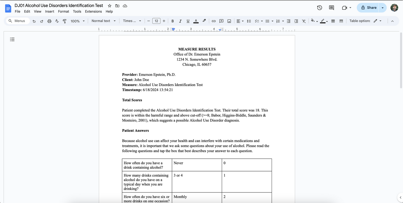Screen dimensions: 403x203
Task: Click the paint format roller icon
Action: pyautogui.click(x=64, y=21)
